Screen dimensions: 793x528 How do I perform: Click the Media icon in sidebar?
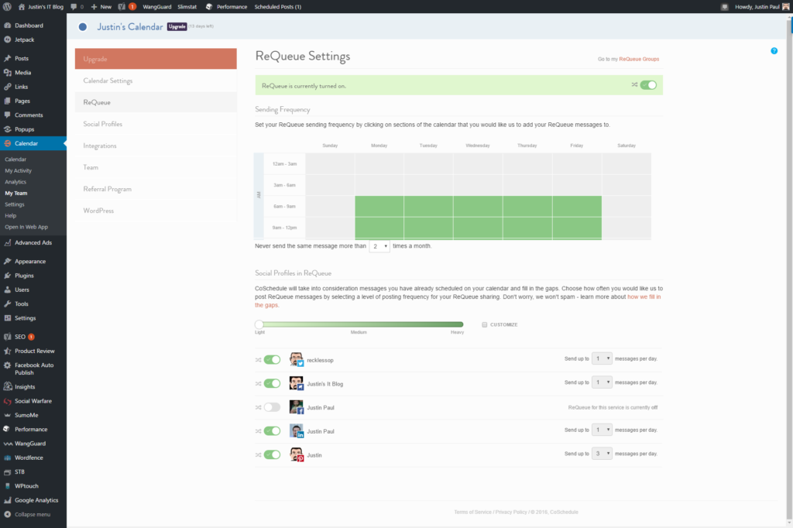pos(8,72)
